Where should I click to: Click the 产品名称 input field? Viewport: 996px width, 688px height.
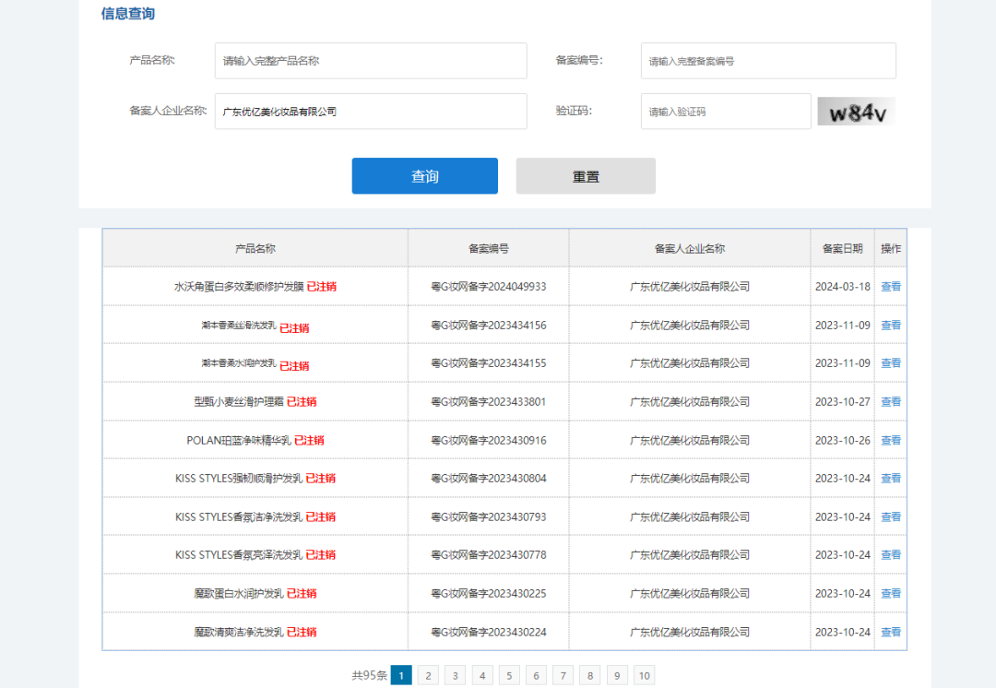tap(371, 61)
